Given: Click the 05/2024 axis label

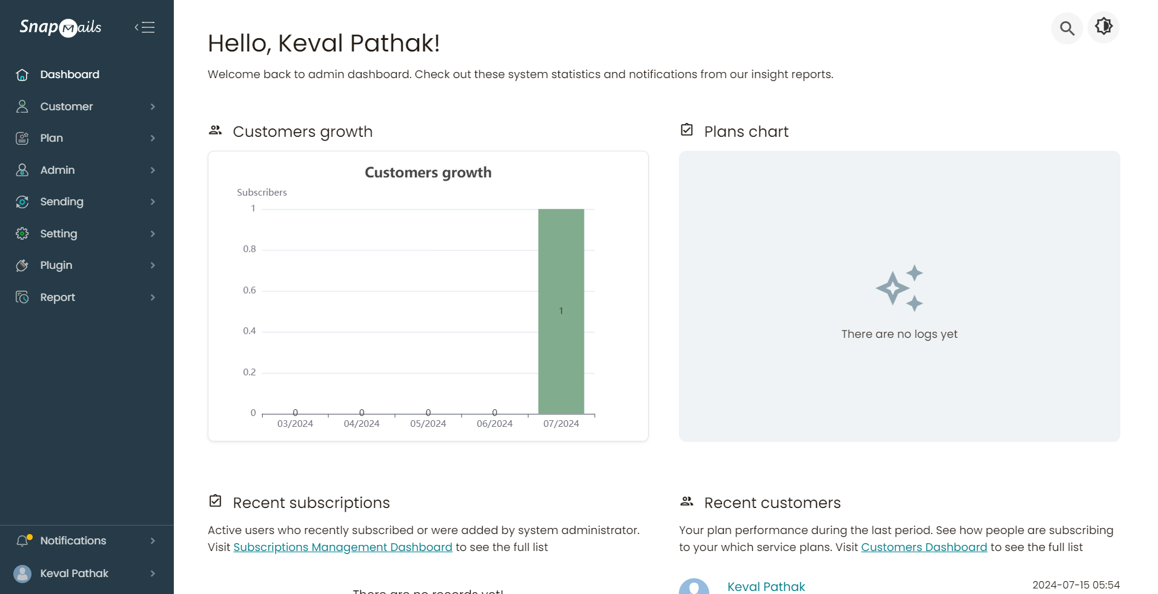Looking at the screenshot, I should (x=428, y=424).
